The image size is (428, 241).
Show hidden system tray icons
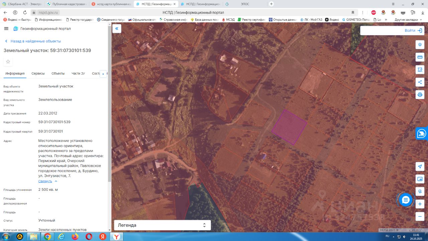(394, 237)
